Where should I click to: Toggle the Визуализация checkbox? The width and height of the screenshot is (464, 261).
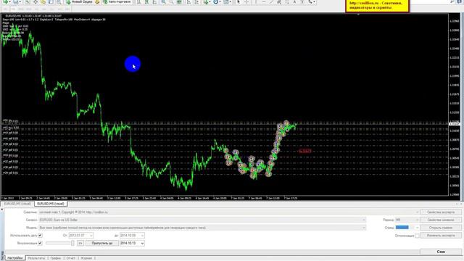point(41,243)
